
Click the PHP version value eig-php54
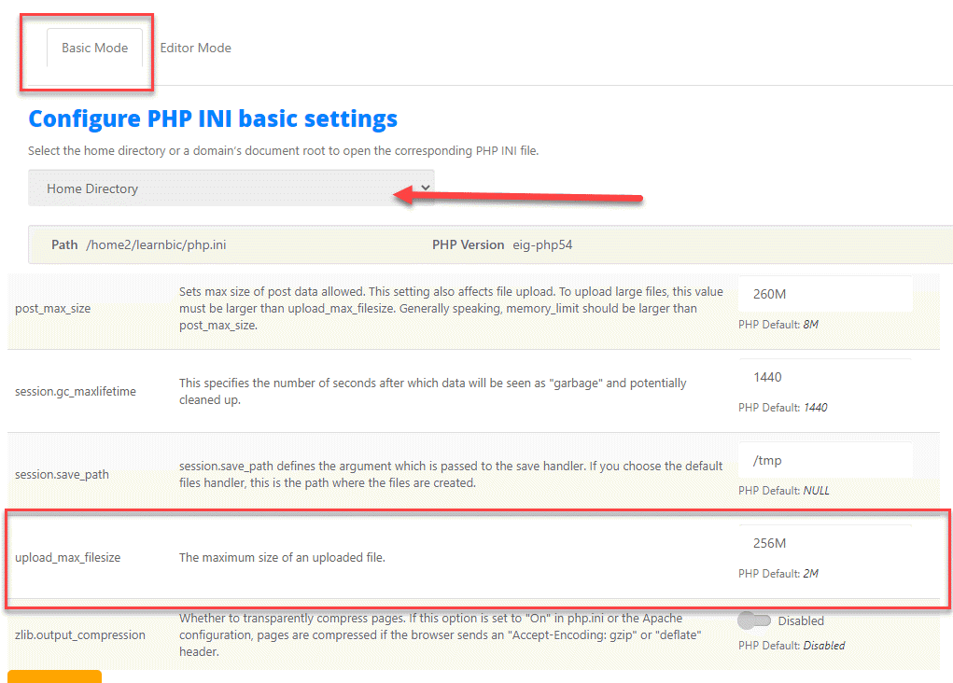[x=542, y=244]
